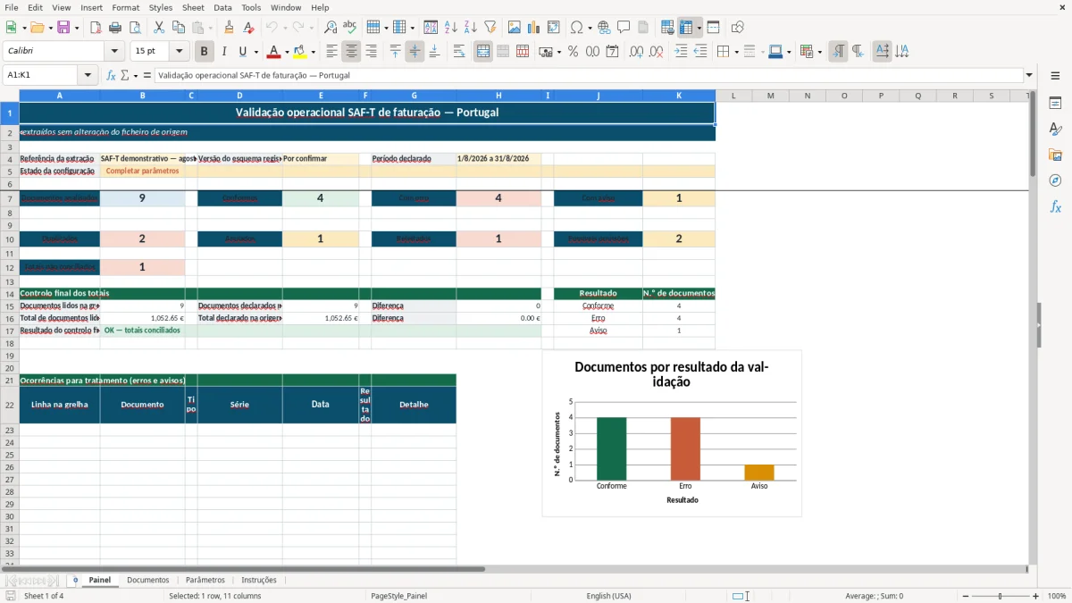Click the Sum sigma button
The image size is (1072, 603).
[124, 75]
